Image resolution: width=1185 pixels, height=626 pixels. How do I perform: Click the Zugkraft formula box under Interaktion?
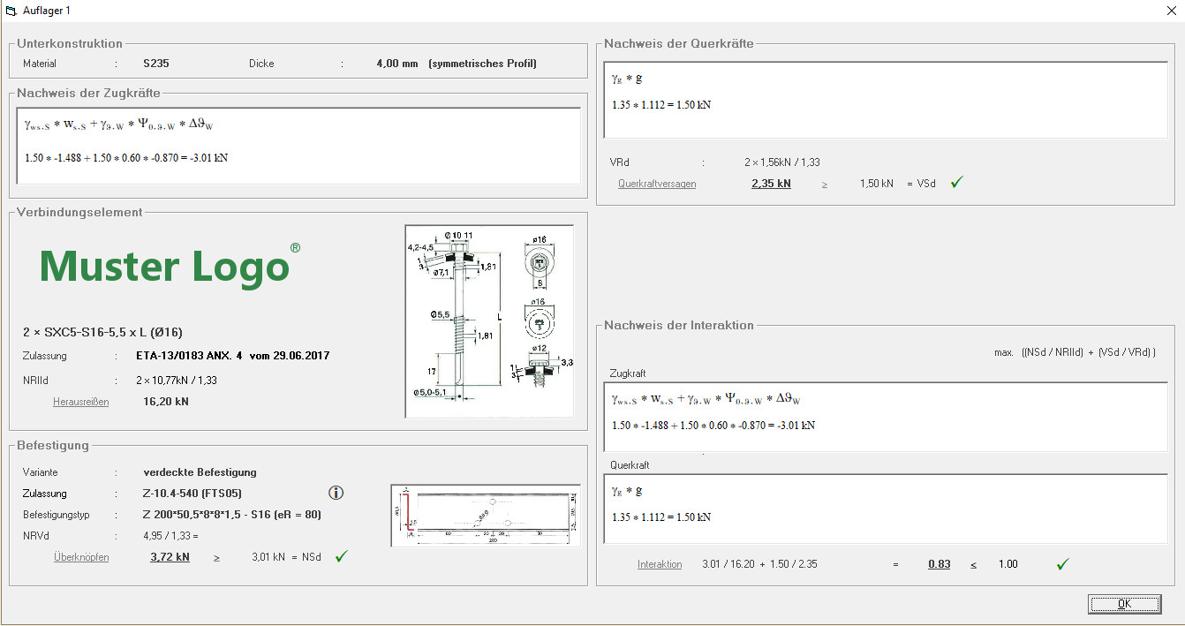[x=885, y=417]
